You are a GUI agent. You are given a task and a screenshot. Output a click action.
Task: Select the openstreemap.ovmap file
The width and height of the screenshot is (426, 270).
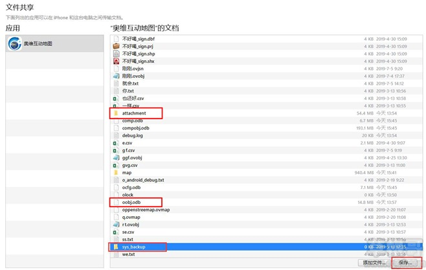tap(146, 210)
